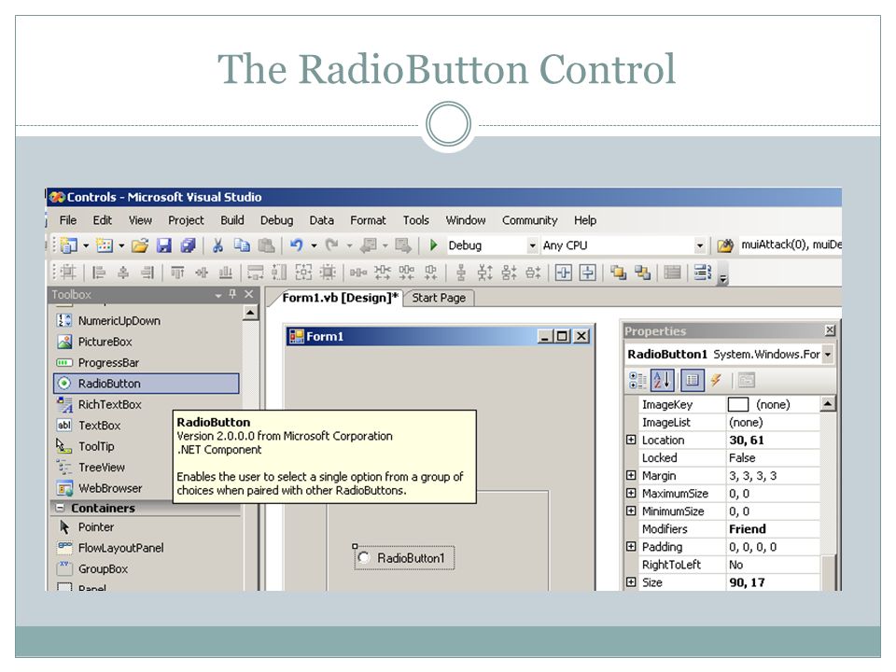Screen dimensions: 896x672
Task: Save the file with the floppy disk icon
Action: click(x=164, y=245)
